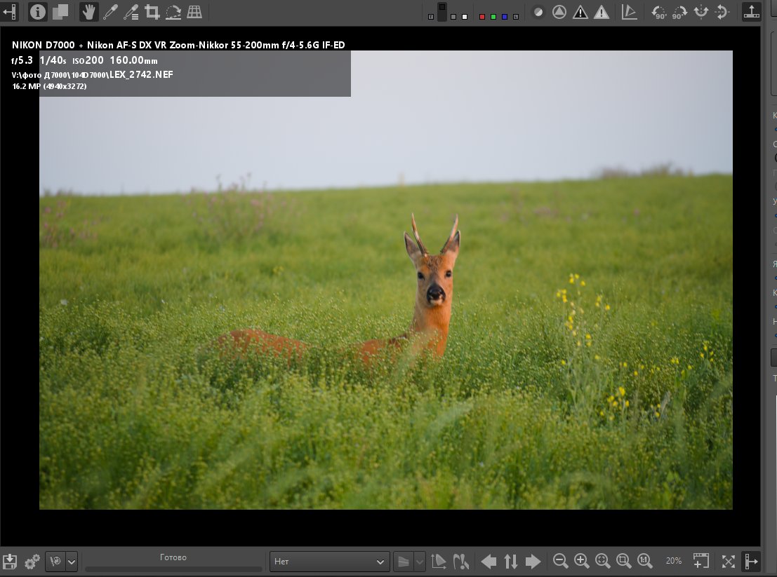Go to the previous image
Image resolution: width=777 pixels, height=577 pixels.
[x=489, y=561]
